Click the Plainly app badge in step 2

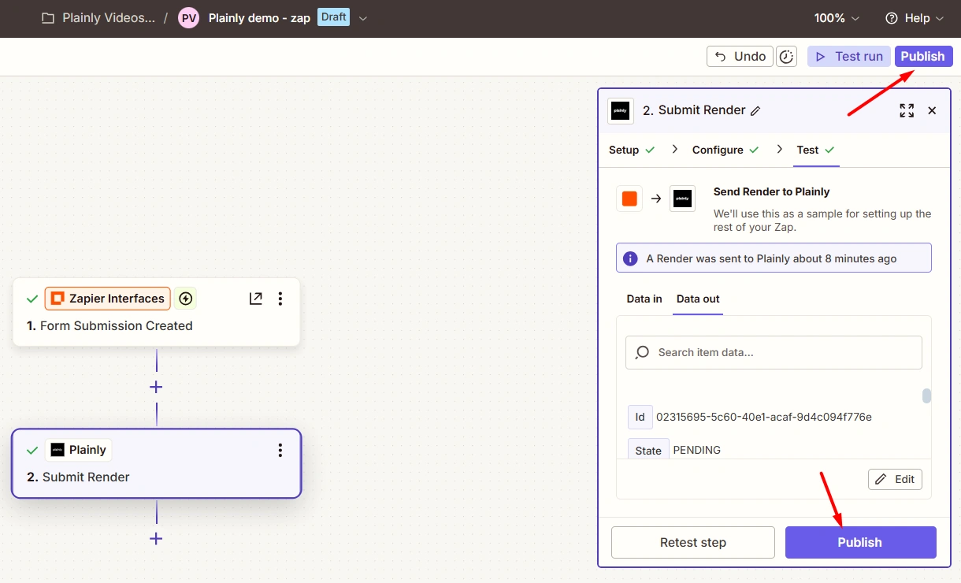[x=78, y=450]
